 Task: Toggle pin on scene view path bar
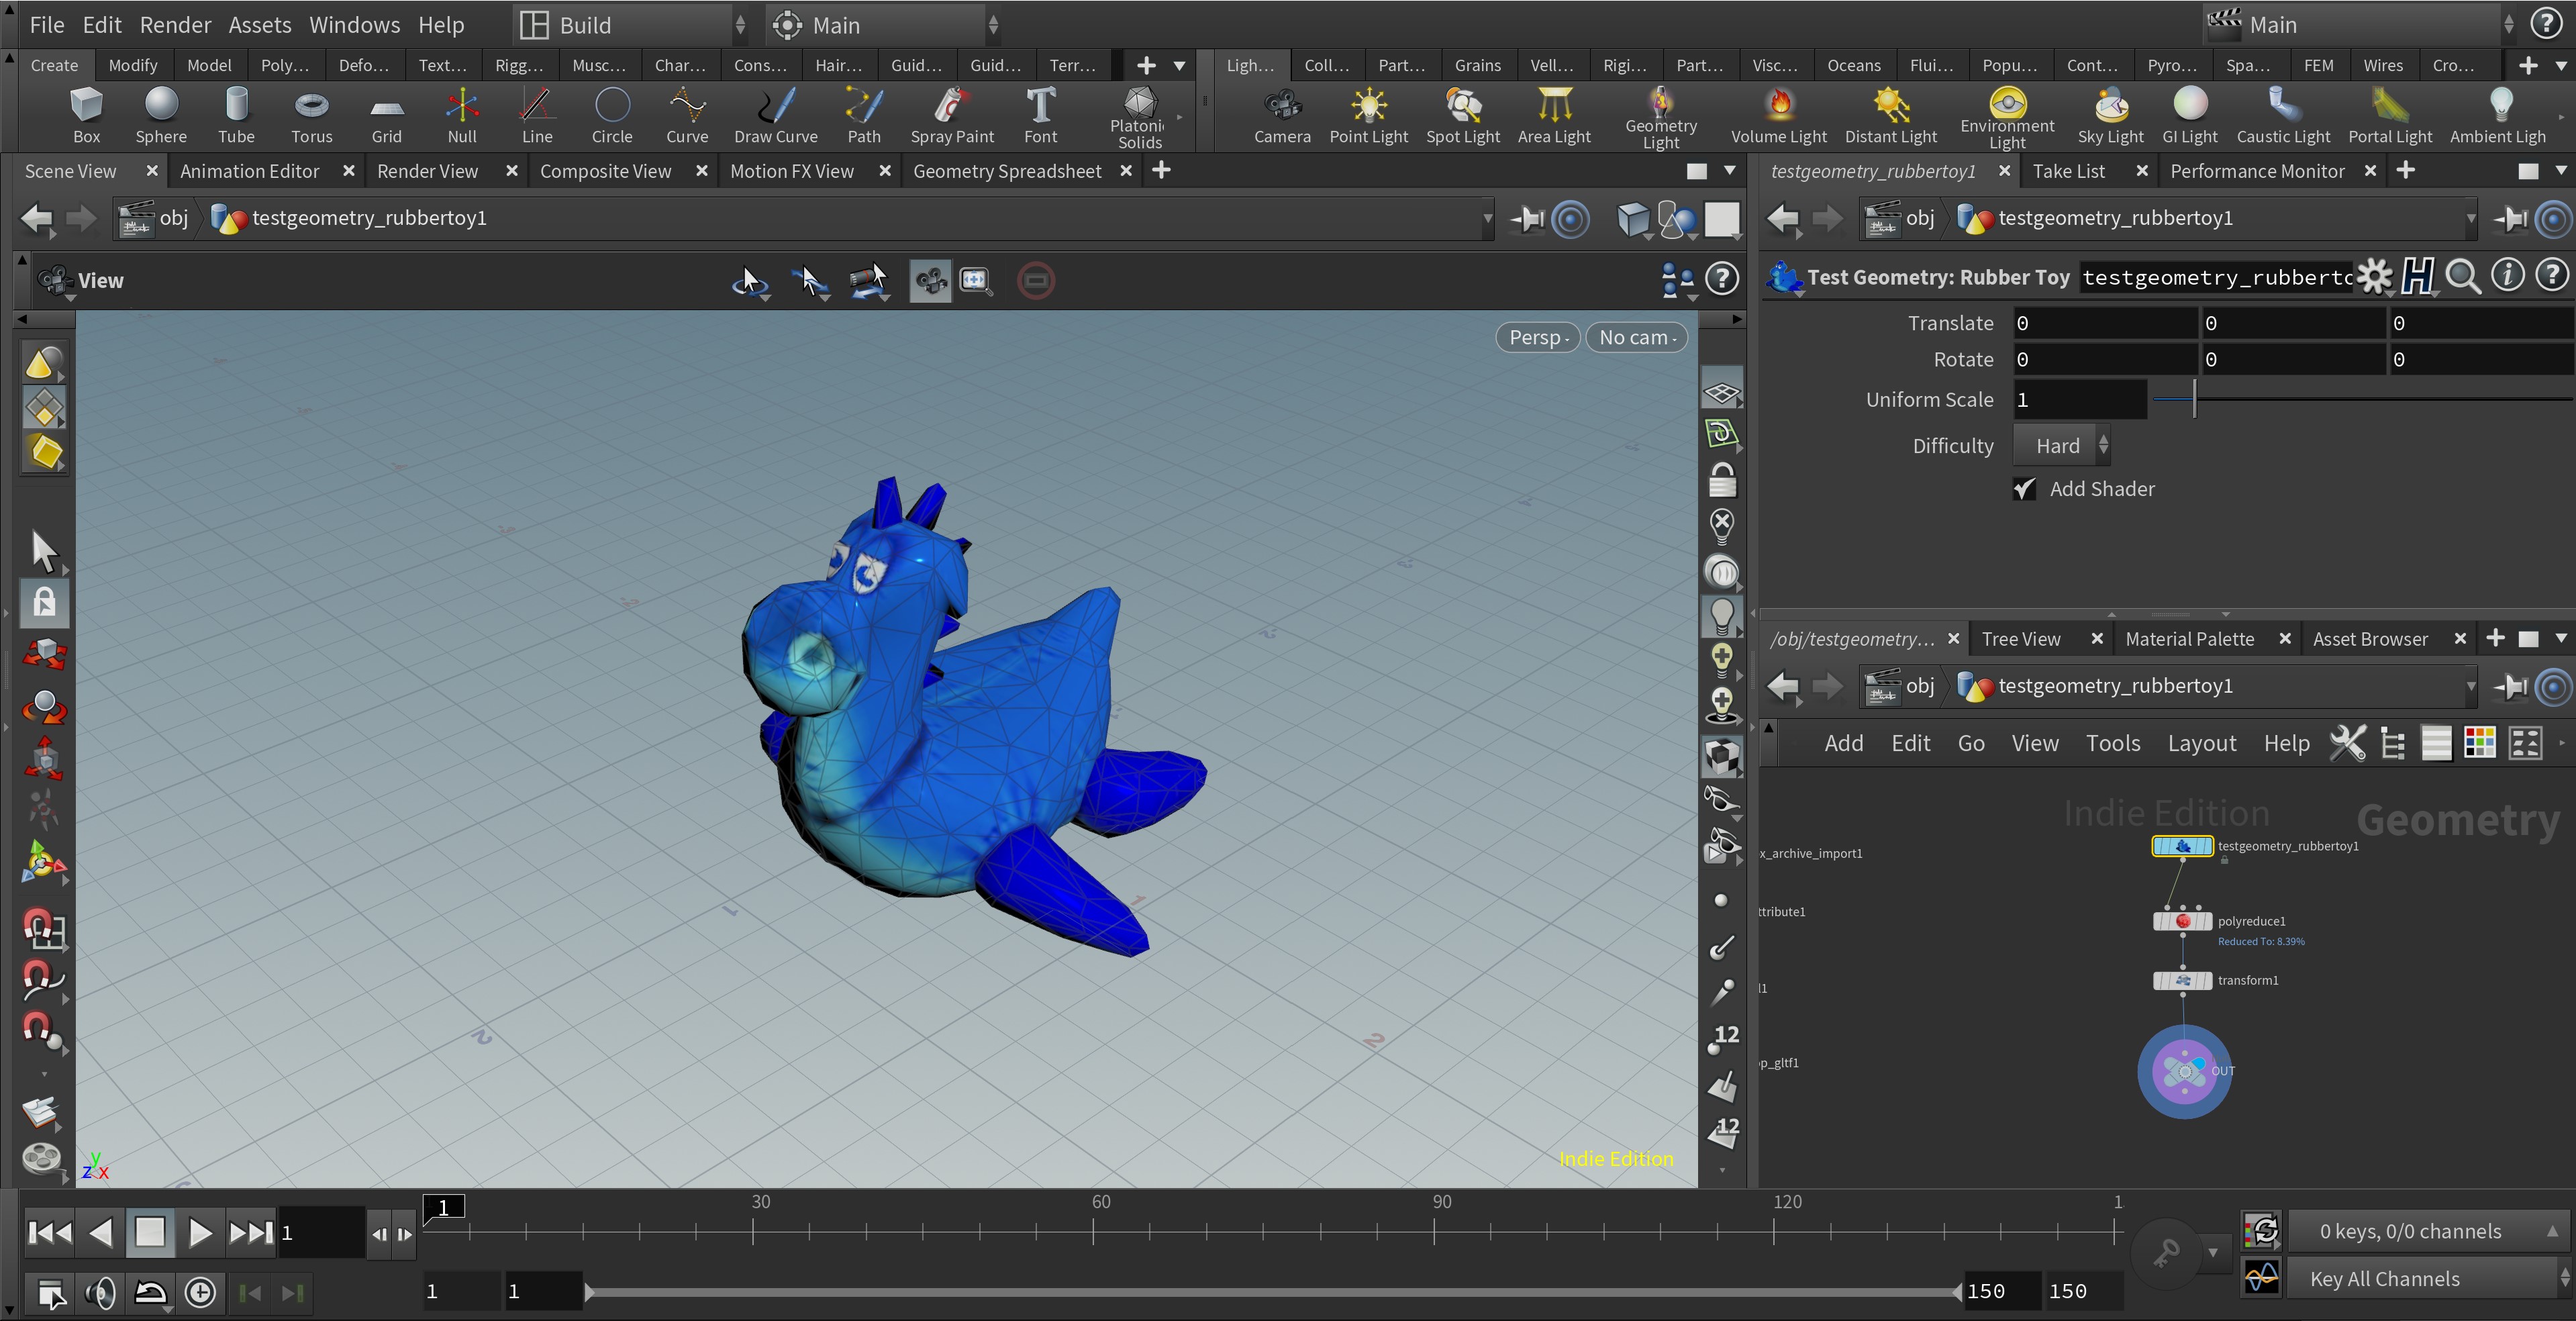[1527, 219]
